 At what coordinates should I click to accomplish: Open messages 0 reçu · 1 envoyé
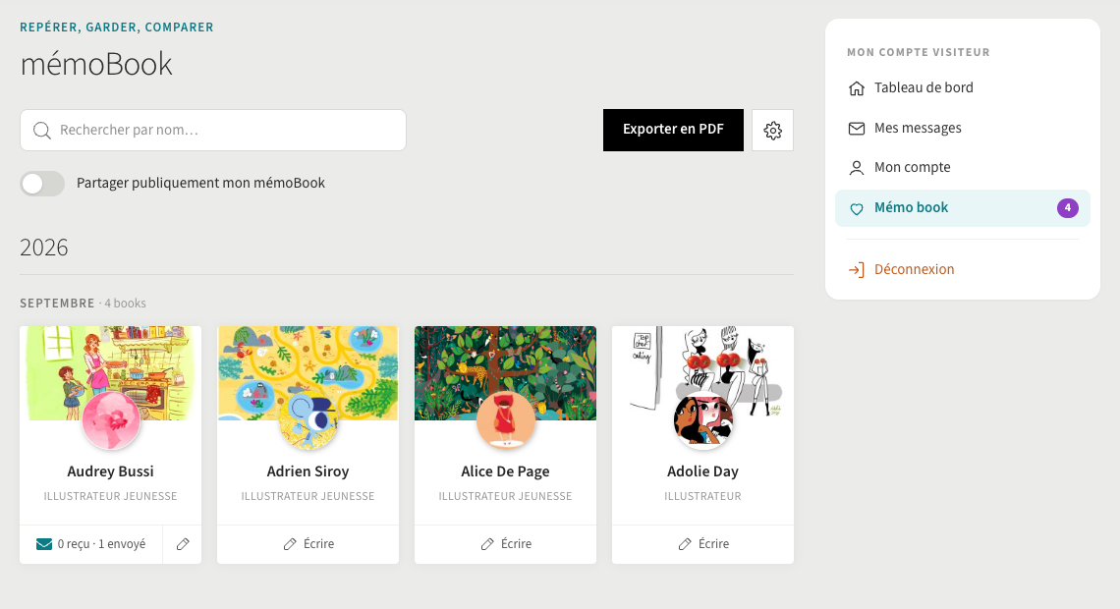[x=90, y=544]
